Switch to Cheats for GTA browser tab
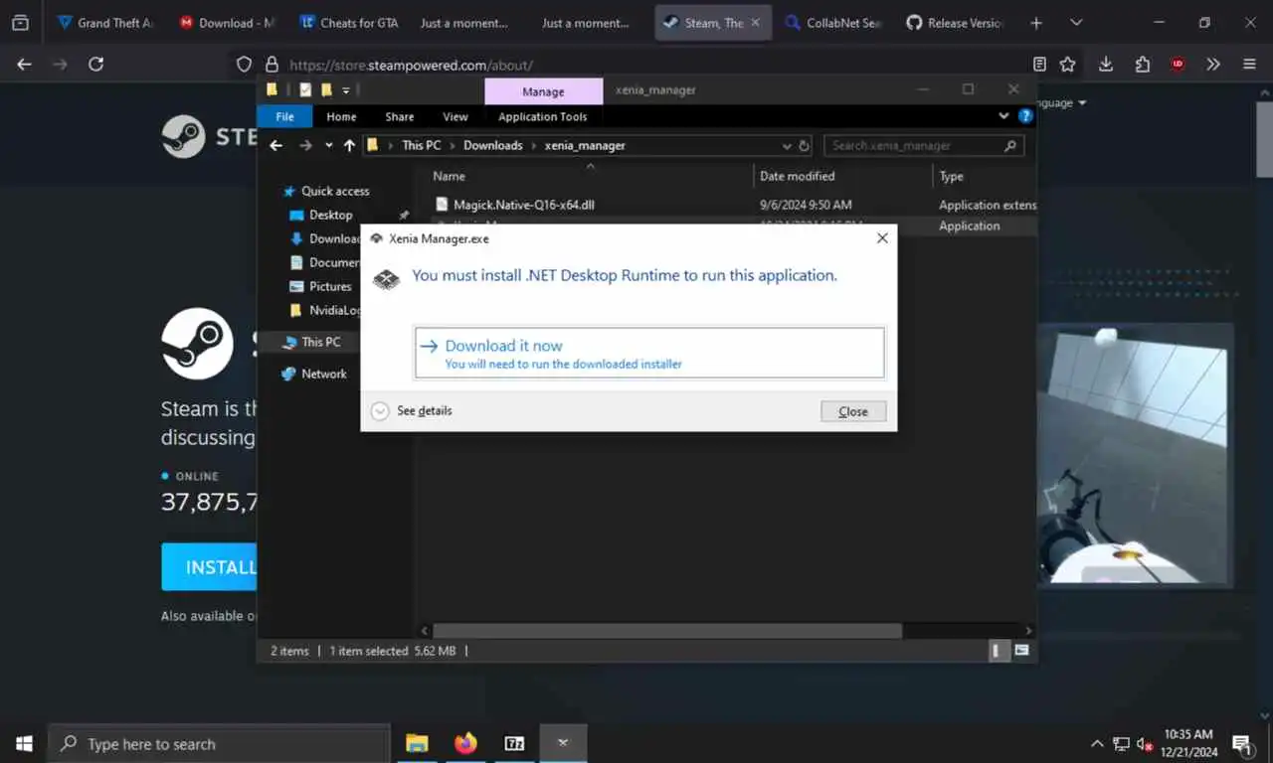The height and width of the screenshot is (763, 1273). (348, 23)
